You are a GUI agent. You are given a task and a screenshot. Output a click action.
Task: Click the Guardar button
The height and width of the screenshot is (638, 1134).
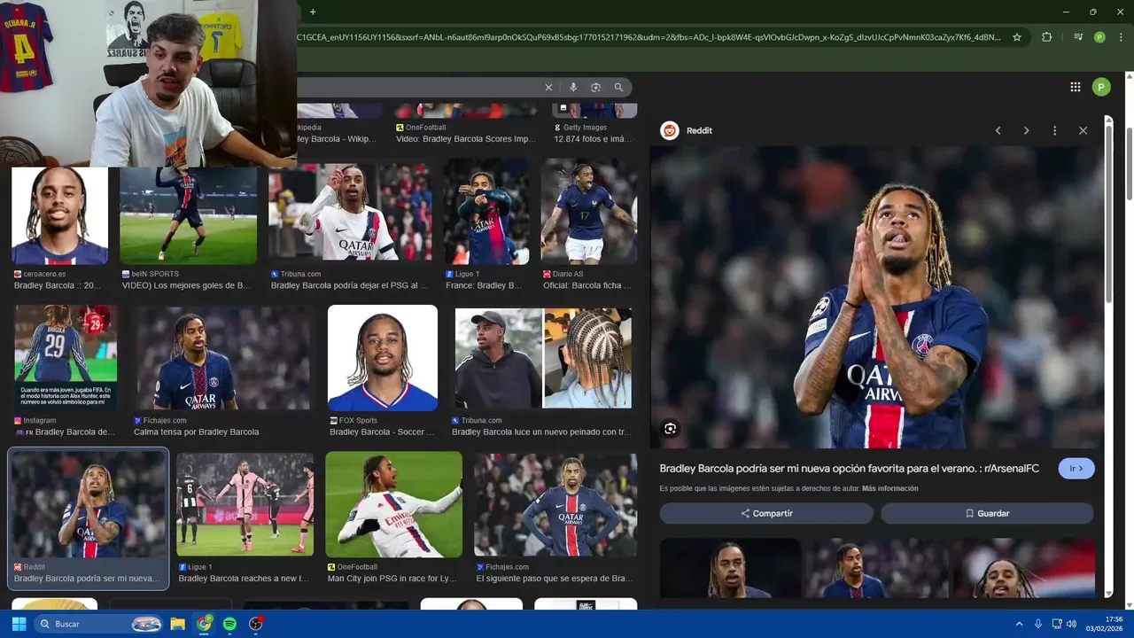(x=987, y=513)
